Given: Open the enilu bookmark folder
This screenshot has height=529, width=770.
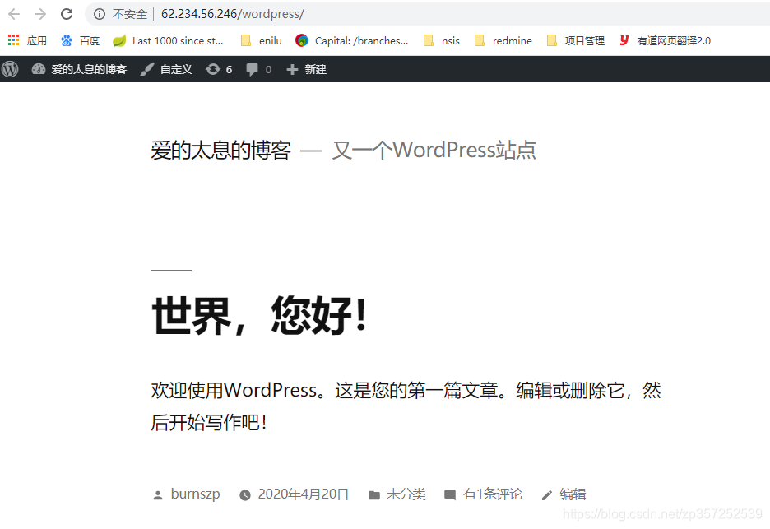Looking at the screenshot, I should [262, 41].
